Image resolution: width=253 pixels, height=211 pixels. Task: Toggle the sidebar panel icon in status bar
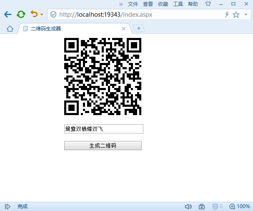tap(8, 206)
